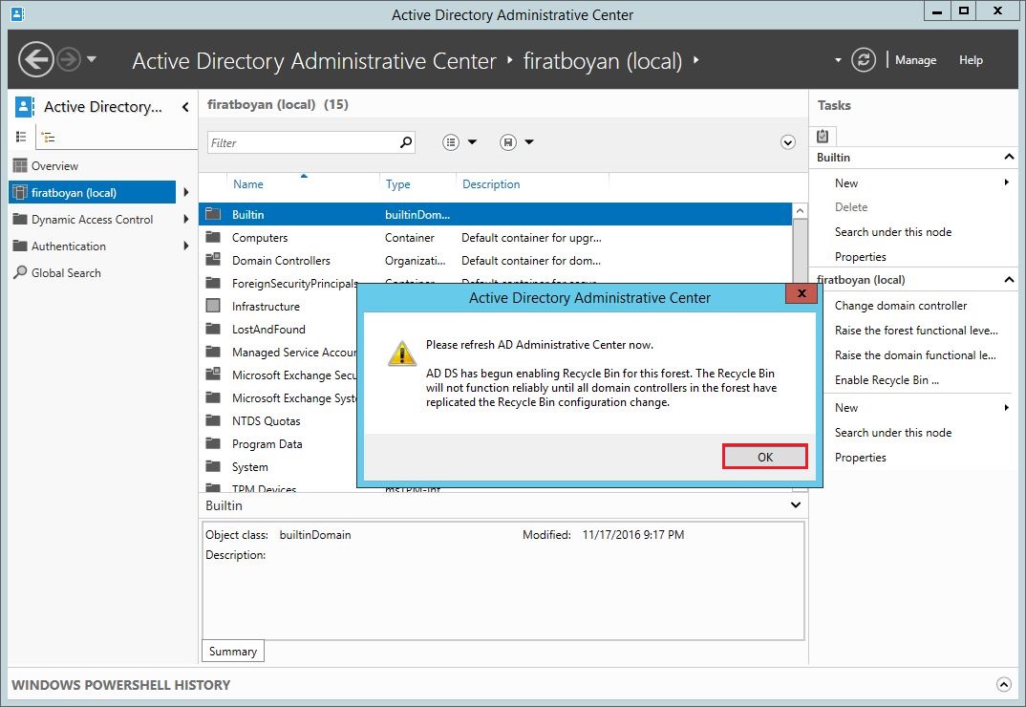The image size is (1026, 707).
Task: Open Properties under firatboyan tasks
Action: coord(860,458)
